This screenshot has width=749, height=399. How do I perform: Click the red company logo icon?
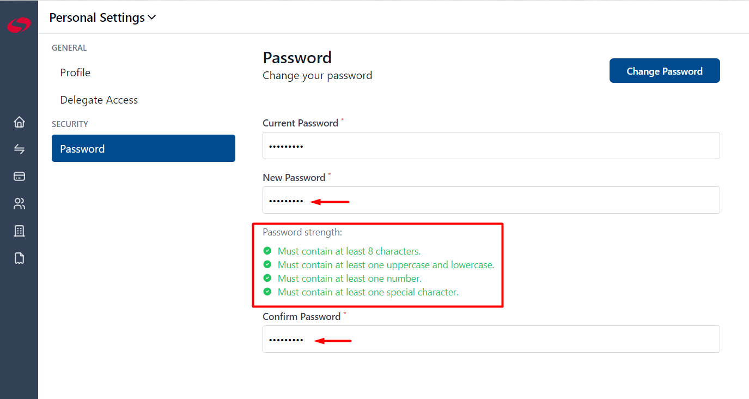(19, 25)
